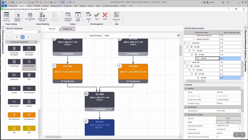Save with the green checkmark
This screenshot has height=140, width=248.
click(97, 16)
